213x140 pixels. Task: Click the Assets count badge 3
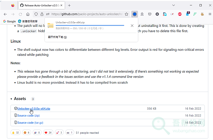[x=33, y=99]
